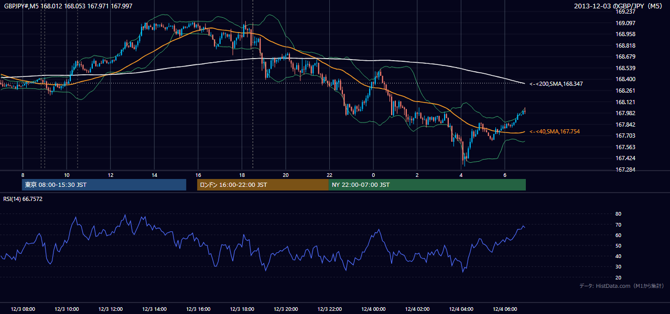Click price axis value 167.842
Viewport: 670px width, 314px height.
point(625,125)
